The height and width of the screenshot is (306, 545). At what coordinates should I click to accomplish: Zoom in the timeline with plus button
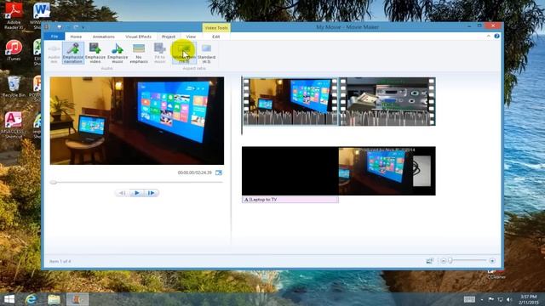pos(492,261)
